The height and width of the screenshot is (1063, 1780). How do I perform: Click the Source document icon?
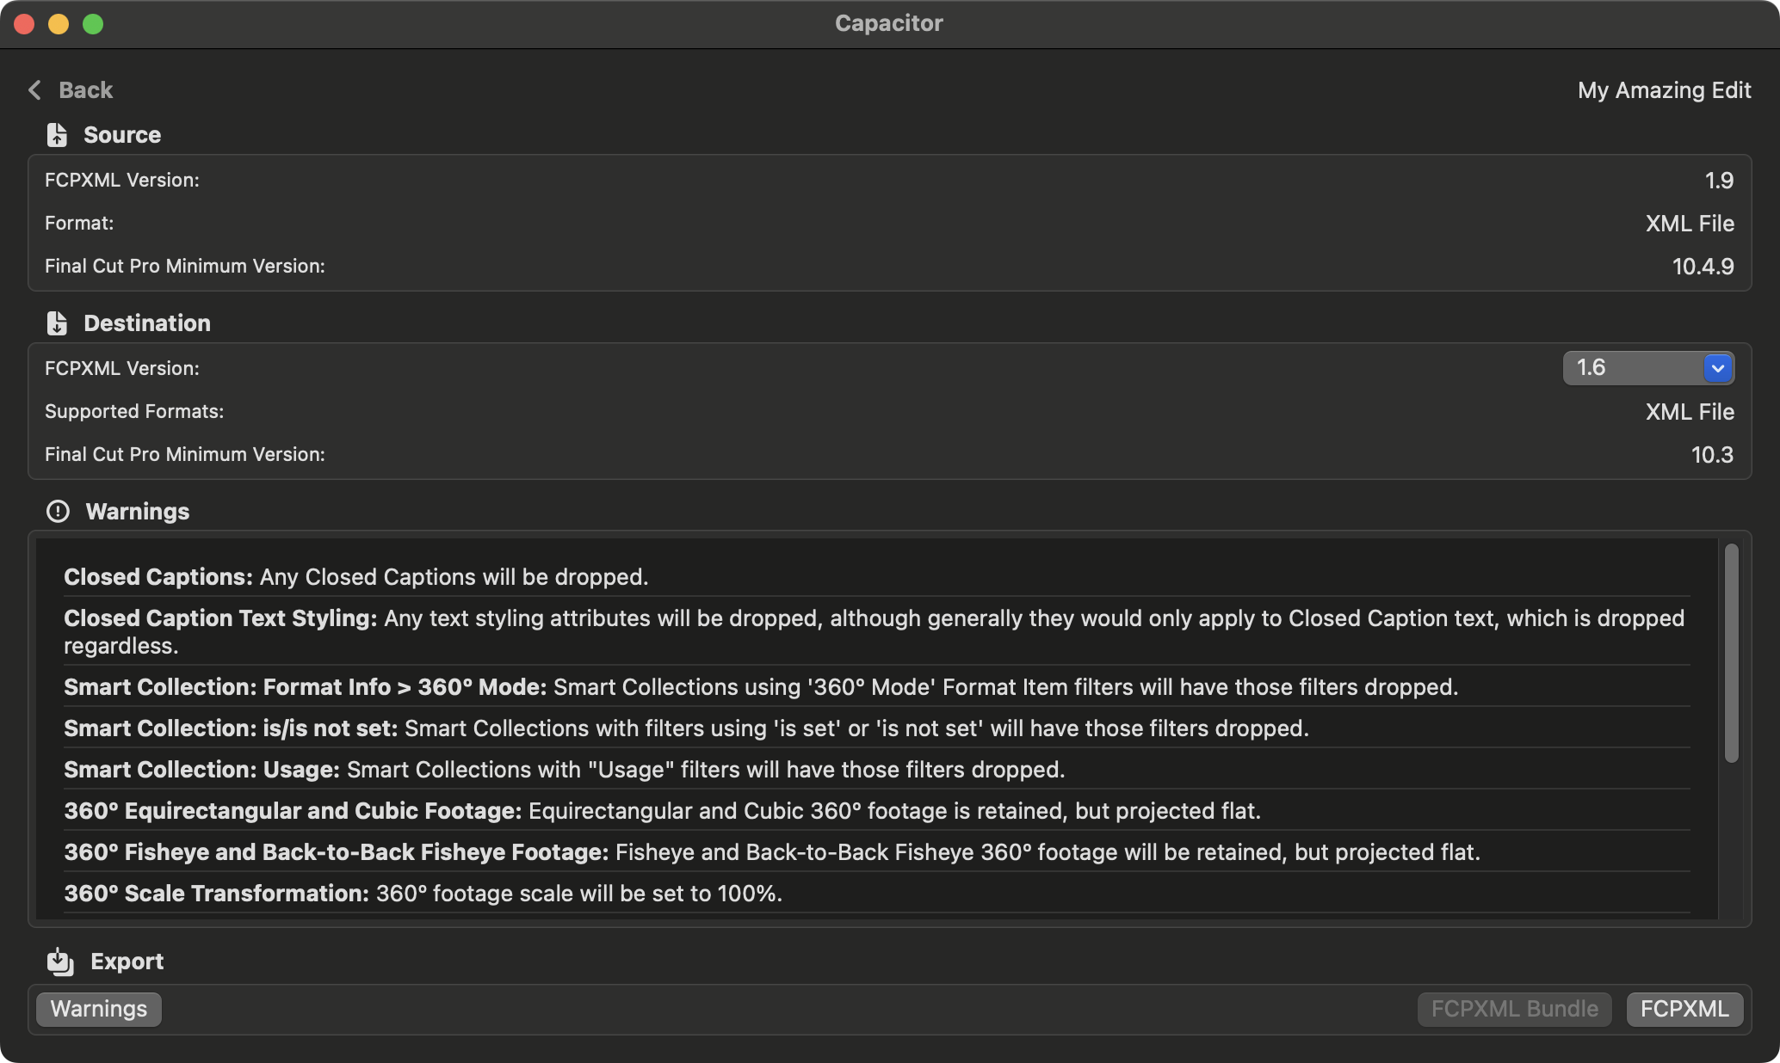pos(57,135)
